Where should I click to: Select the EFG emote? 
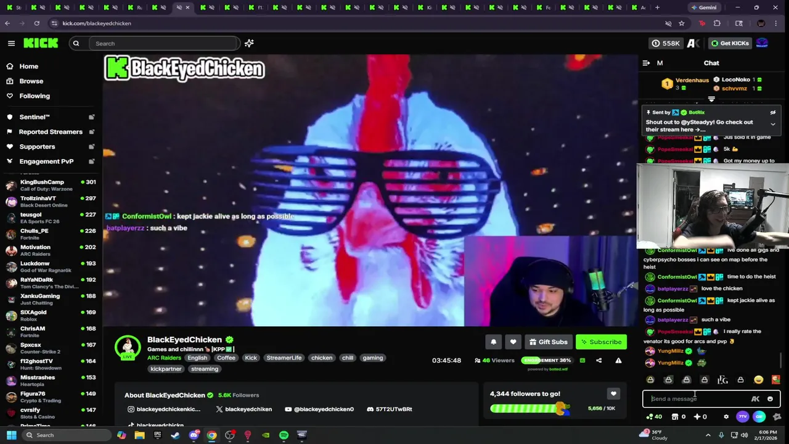tap(722, 380)
